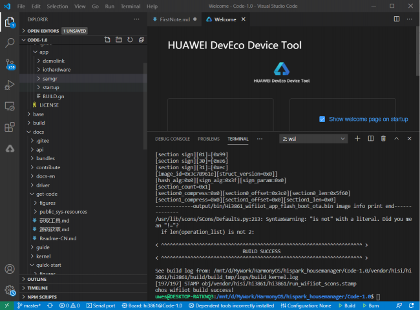The width and height of the screenshot is (420, 310).
Task: Split the editor to the right
Action: tap(397, 19)
